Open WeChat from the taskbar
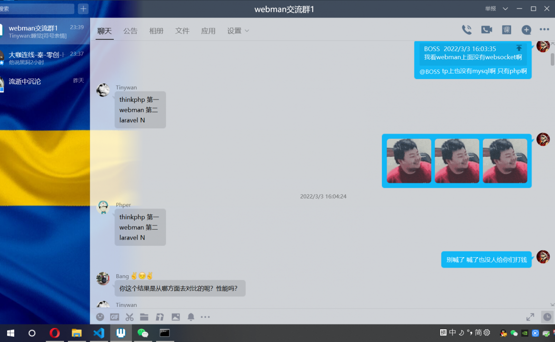Viewport: 555px width, 342px height. click(143, 333)
